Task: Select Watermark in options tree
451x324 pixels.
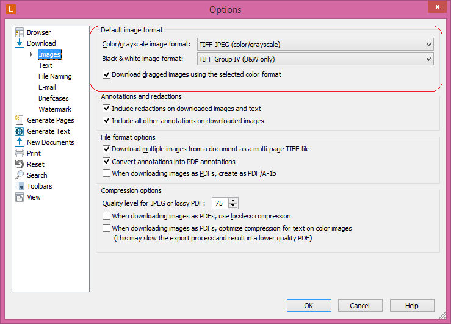Action: 55,109
